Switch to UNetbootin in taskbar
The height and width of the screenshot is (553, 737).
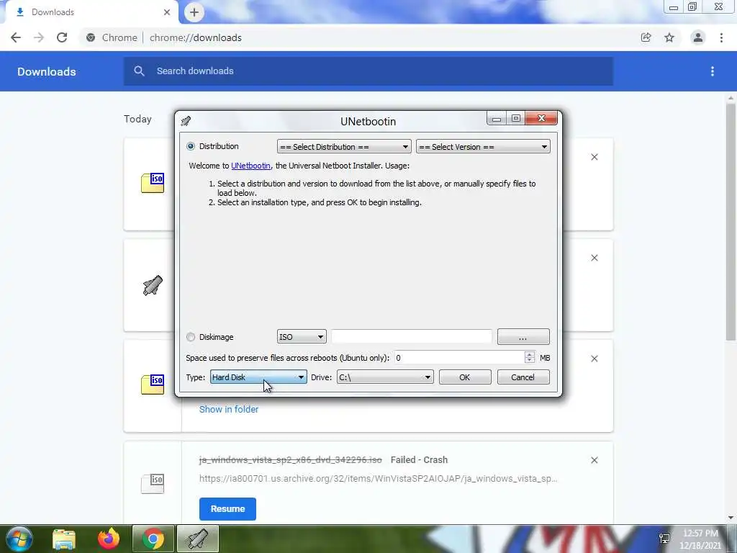[x=198, y=539]
